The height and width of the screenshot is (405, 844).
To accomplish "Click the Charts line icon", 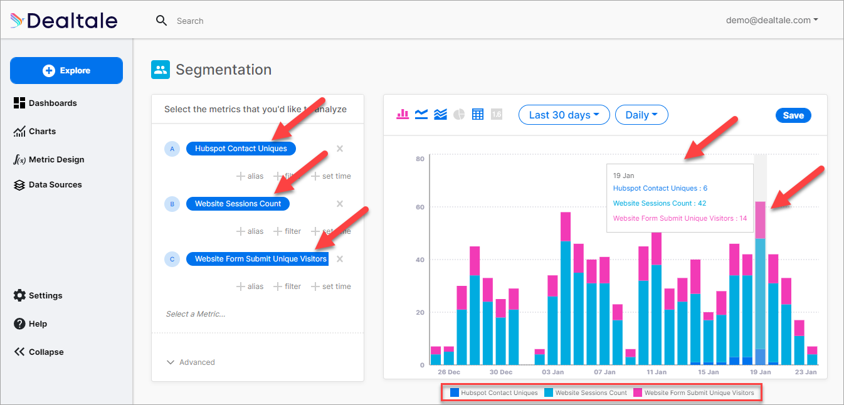I will coord(19,131).
